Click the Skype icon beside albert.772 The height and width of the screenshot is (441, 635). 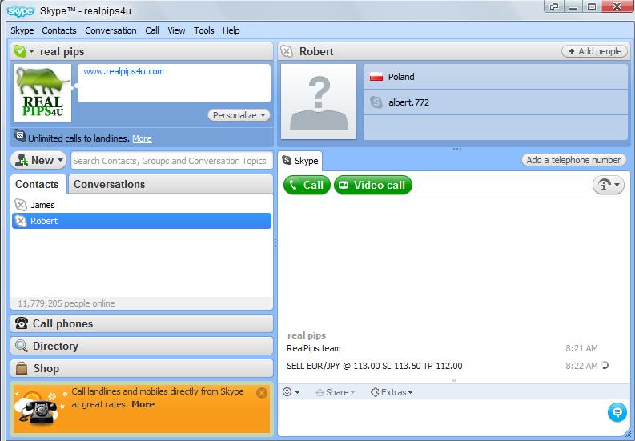[x=376, y=102]
